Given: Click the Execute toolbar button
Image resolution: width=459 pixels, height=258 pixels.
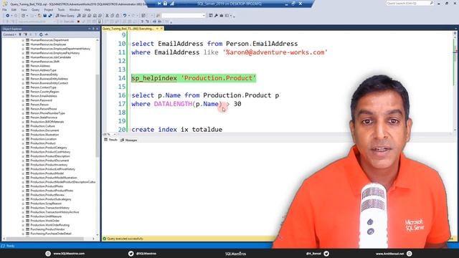Looking at the screenshot, I should click(x=67, y=21).
